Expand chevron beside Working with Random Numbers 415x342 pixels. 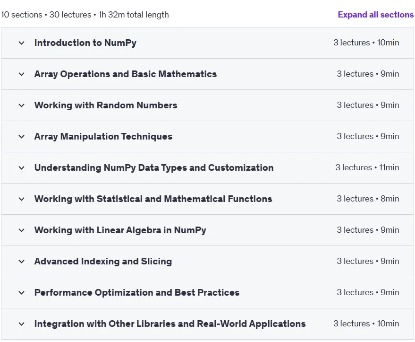coord(21,105)
